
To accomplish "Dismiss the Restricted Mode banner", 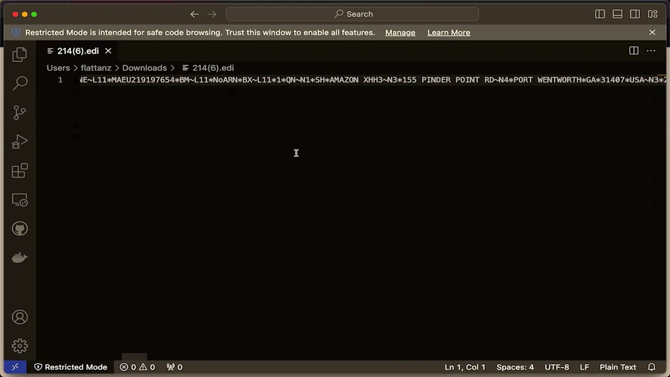I will 652,32.
